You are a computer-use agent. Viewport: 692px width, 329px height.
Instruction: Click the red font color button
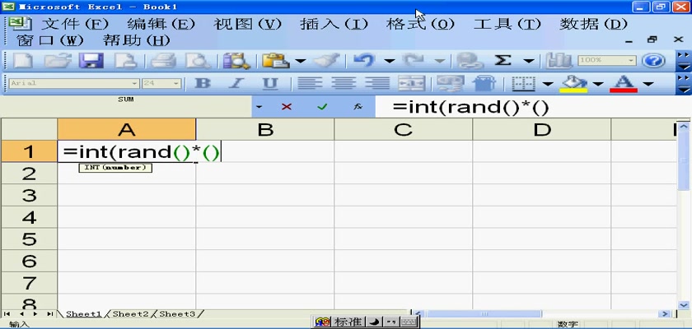tap(624, 83)
